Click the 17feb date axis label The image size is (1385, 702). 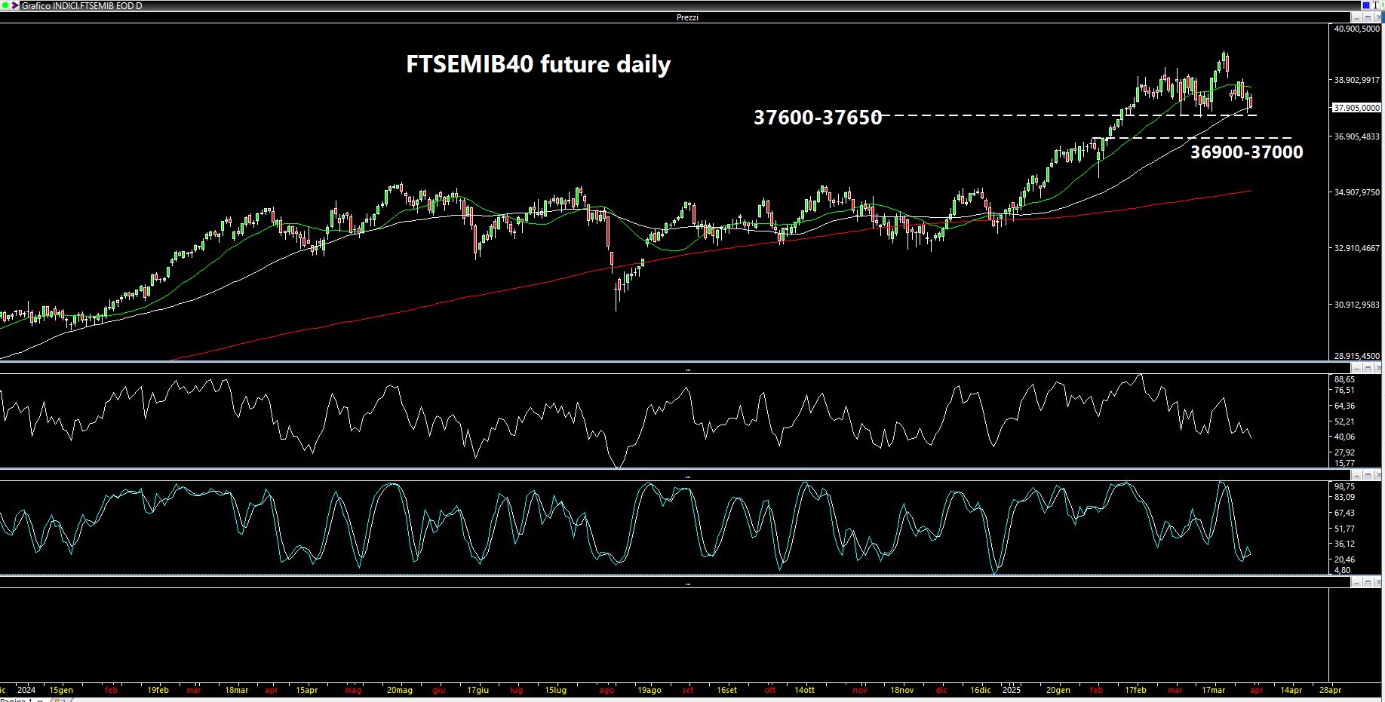pyautogui.click(x=1135, y=690)
